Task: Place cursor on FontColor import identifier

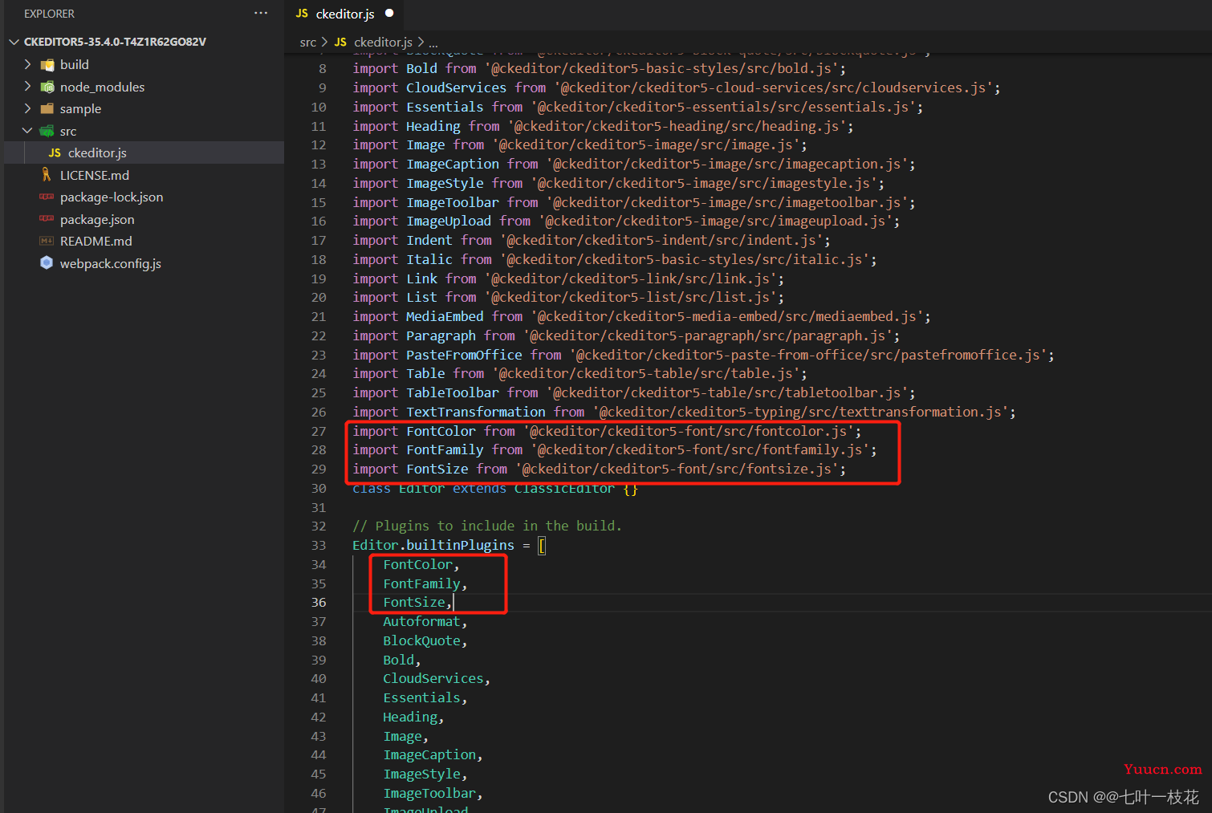Action: (x=441, y=431)
